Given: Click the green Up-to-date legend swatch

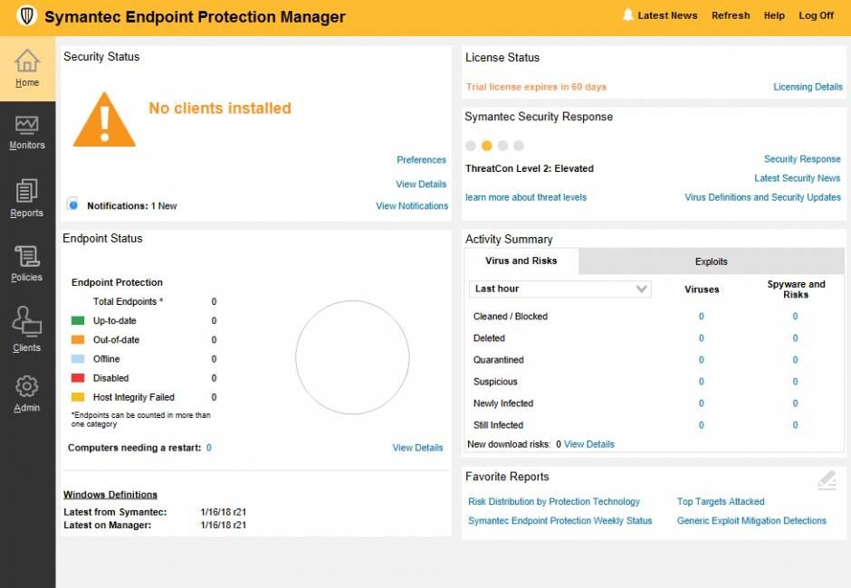Looking at the screenshot, I should 78,320.
